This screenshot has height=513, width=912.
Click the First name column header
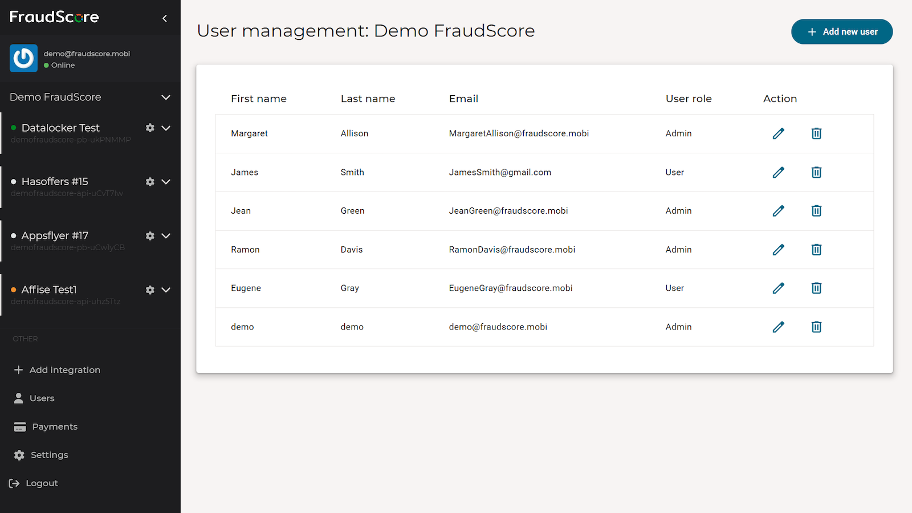pos(259,99)
